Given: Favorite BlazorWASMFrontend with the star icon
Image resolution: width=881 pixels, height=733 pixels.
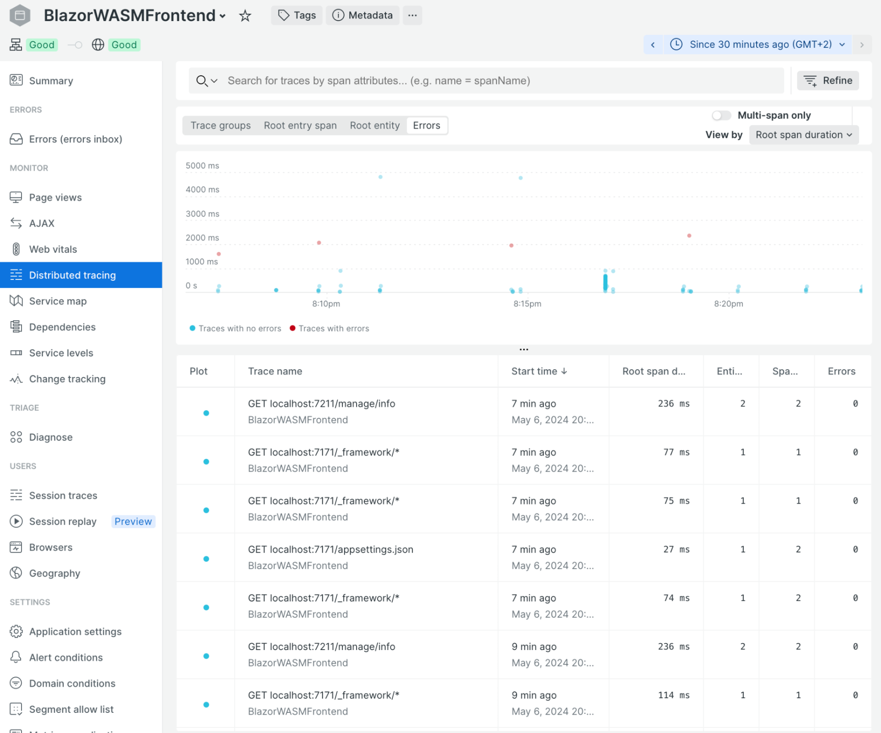Looking at the screenshot, I should (x=245, y=15).
